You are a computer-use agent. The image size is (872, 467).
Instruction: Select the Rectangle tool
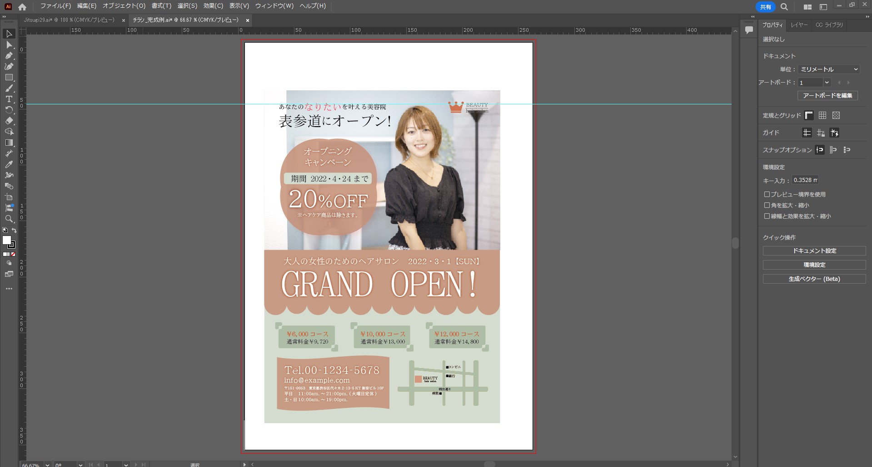(x=9, y=78)
